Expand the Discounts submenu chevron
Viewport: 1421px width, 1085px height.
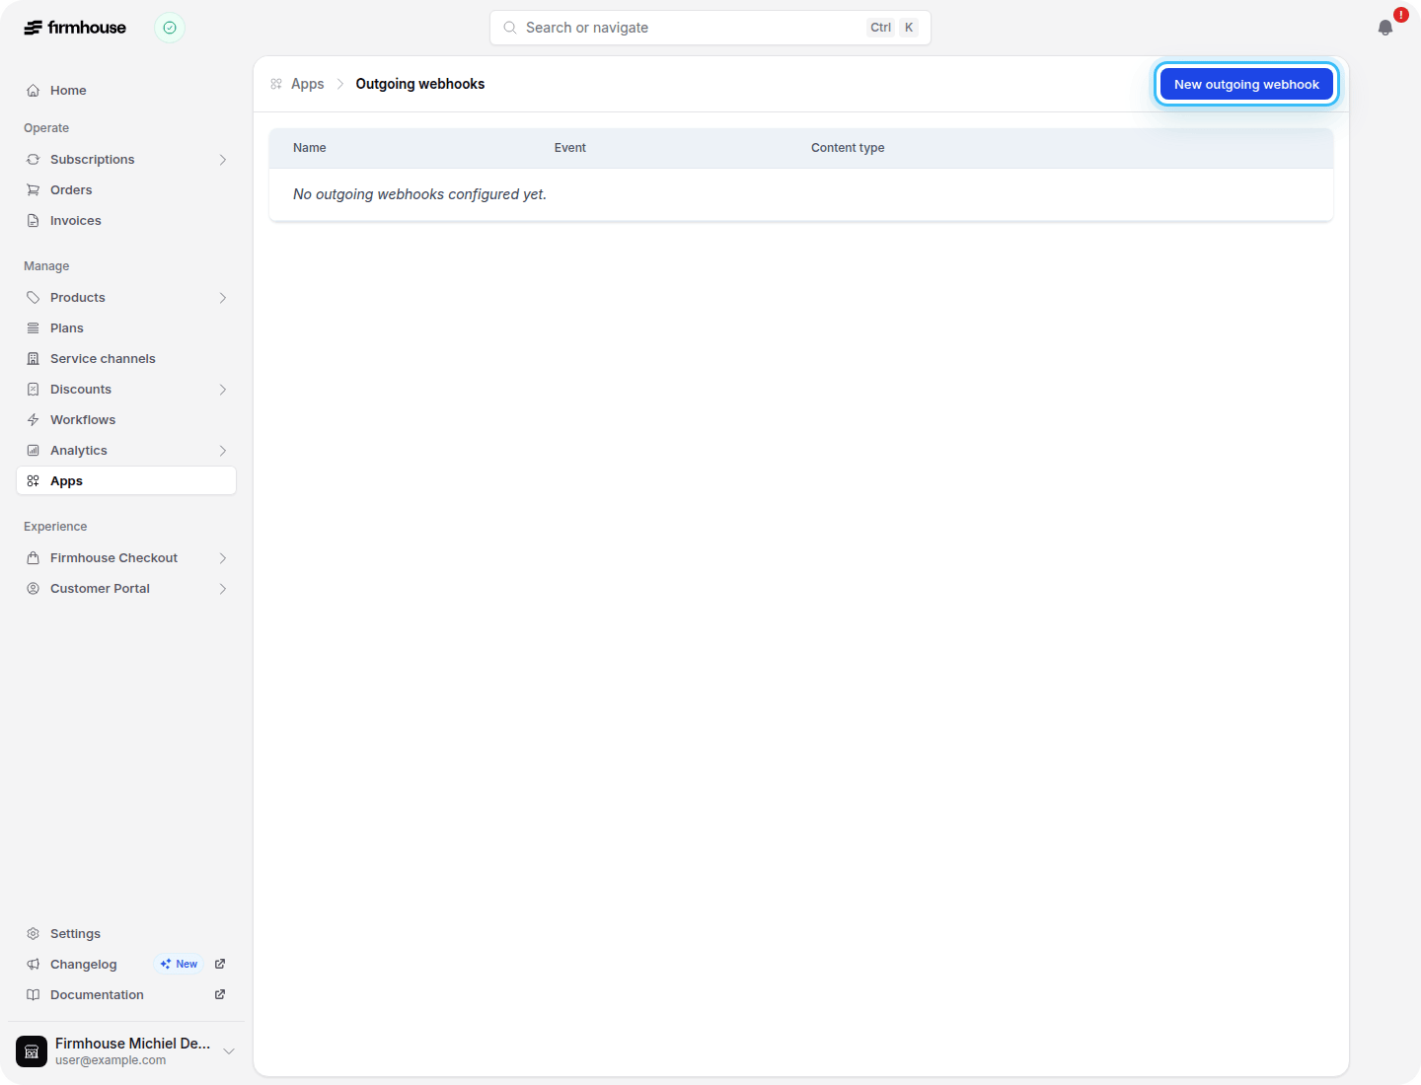pos(223,389)
